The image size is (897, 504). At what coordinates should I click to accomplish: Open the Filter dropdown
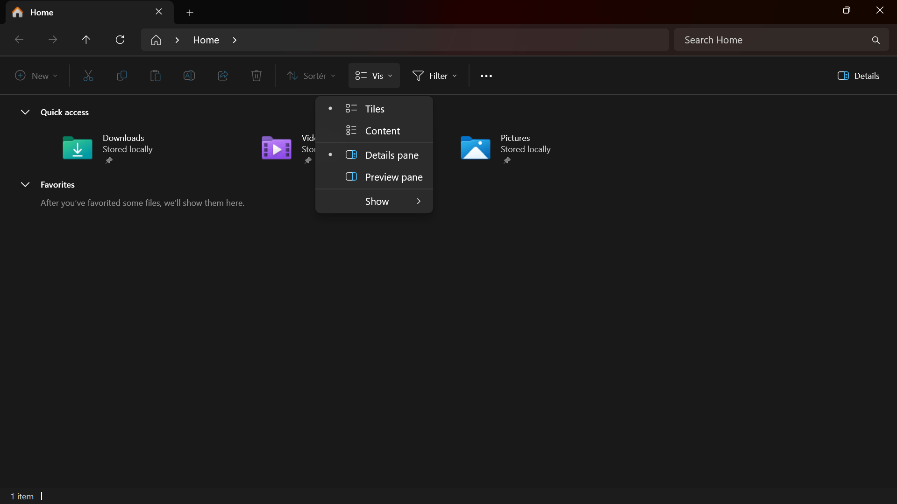434,76
